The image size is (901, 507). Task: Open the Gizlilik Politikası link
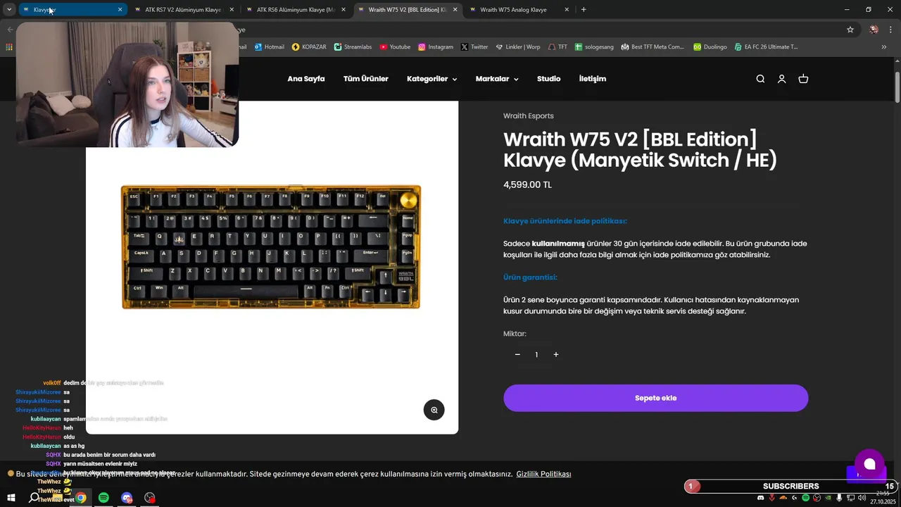543,475
